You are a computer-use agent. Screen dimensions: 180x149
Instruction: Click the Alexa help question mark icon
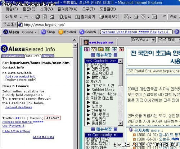pyautogui.click(x=176, y=32)
